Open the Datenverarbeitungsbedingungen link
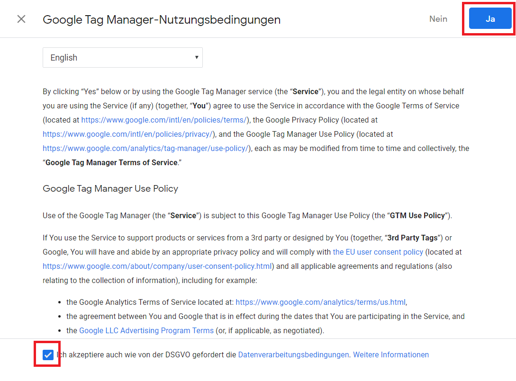516x381 pixels. (x=293, y=354)
